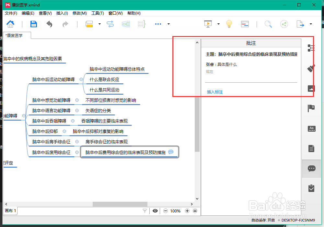Save the 康复医学 mind map
This screenshot has height=227, width=324.
[33, 24]
